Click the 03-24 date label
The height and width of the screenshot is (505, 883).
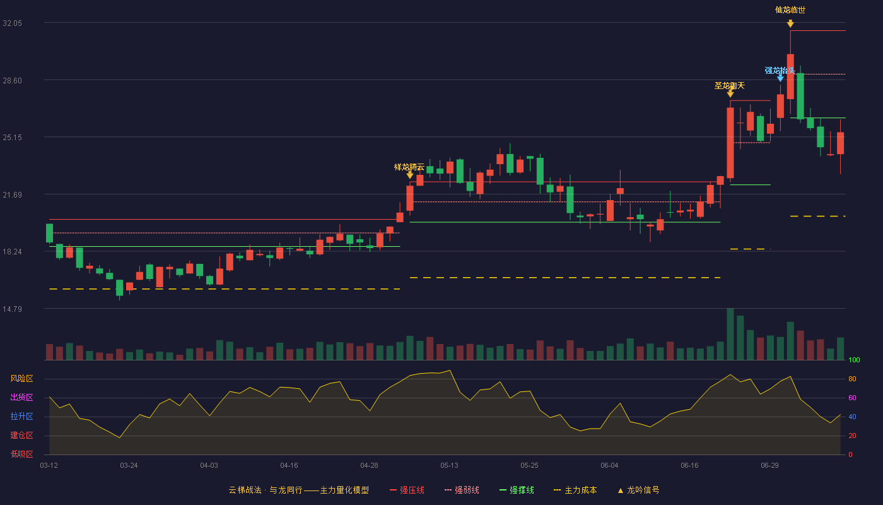(x=129, y=465)
